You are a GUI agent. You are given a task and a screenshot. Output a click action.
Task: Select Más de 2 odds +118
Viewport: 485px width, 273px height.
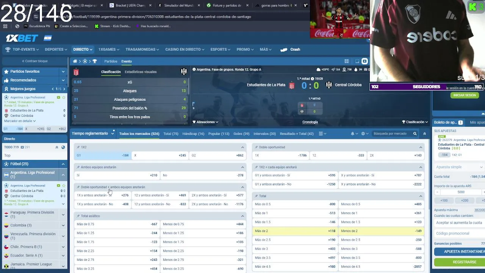click(295, 231)
